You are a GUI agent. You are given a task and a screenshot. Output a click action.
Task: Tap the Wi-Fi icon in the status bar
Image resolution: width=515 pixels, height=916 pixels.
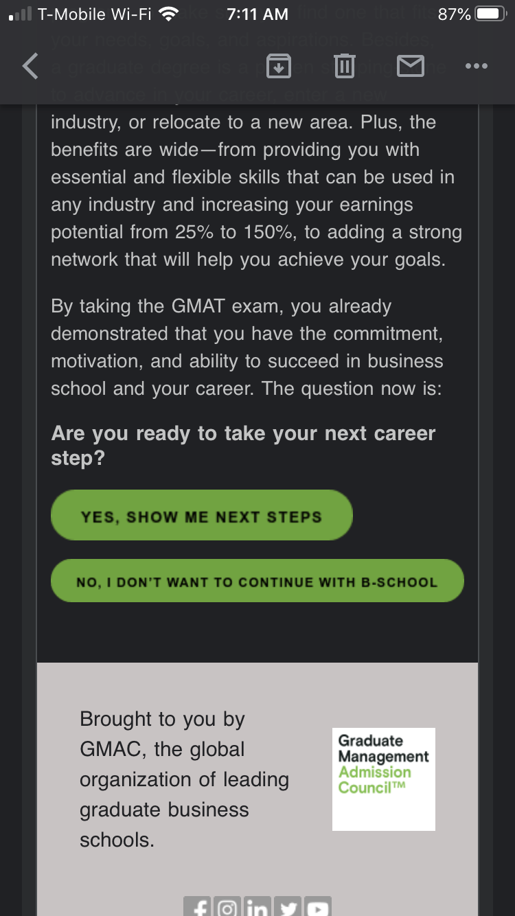(168, 14)
